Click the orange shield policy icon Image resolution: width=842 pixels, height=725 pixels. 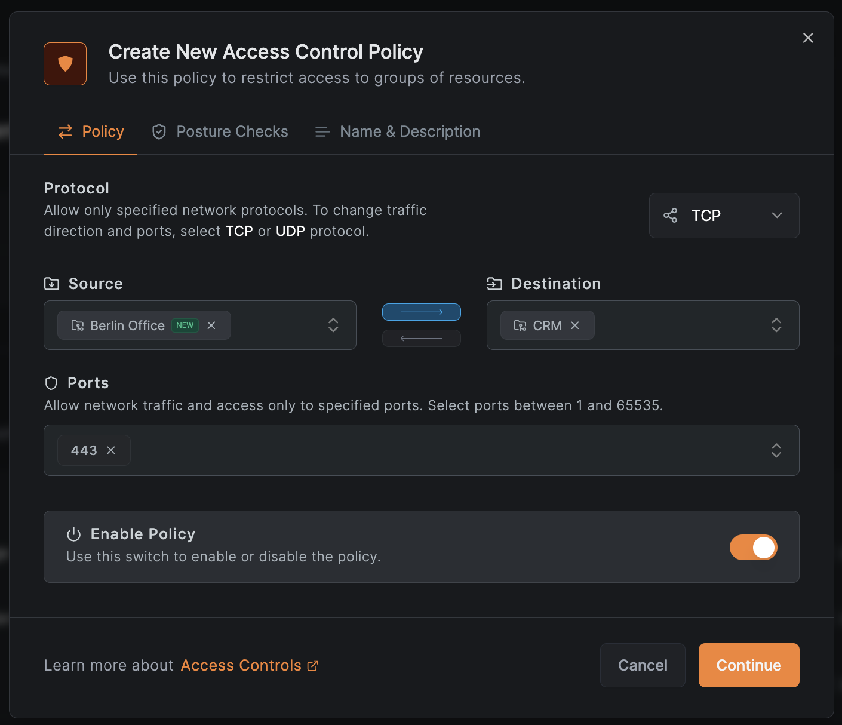[65, 64]
